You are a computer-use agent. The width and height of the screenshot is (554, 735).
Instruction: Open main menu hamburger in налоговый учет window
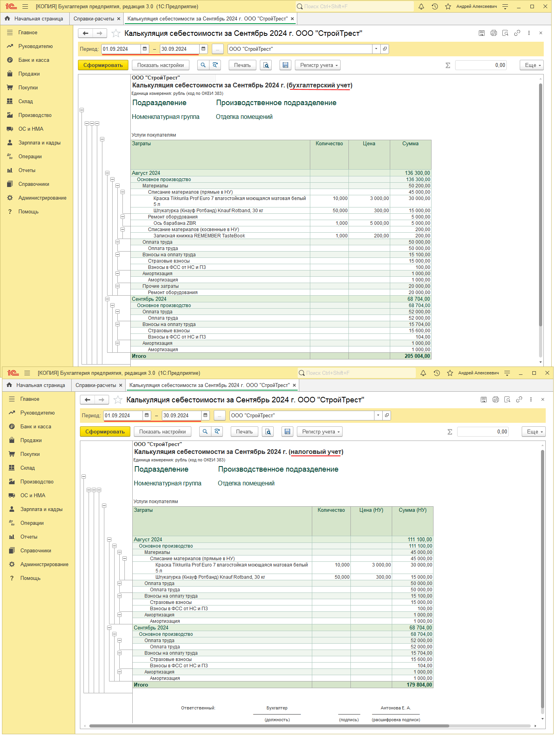coord(27,373)
